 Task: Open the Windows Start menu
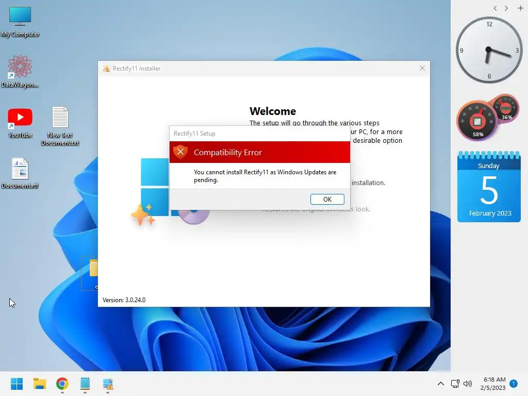[x=16, y=384]
